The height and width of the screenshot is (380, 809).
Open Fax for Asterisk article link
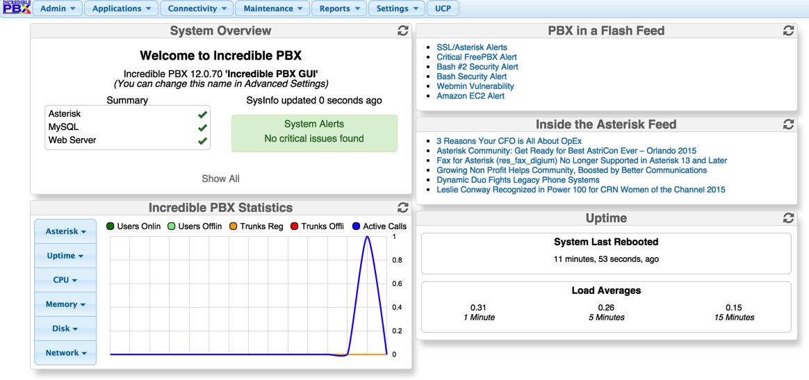tap(582, 160)
